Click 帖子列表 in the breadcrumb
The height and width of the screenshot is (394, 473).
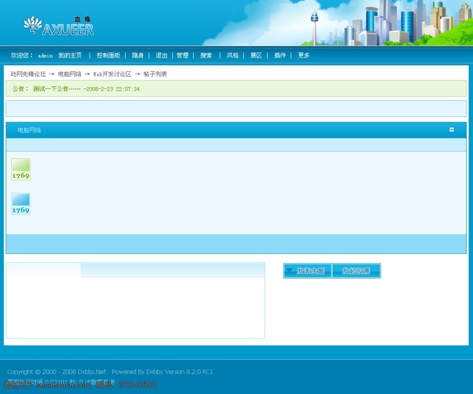click(x=155, y=74)
